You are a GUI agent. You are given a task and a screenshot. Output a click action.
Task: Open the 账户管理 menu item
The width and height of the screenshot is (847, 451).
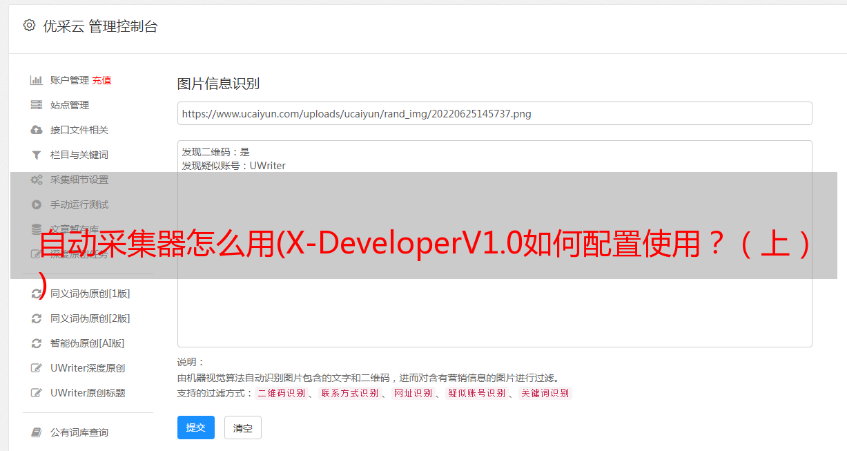coord(70,80)
